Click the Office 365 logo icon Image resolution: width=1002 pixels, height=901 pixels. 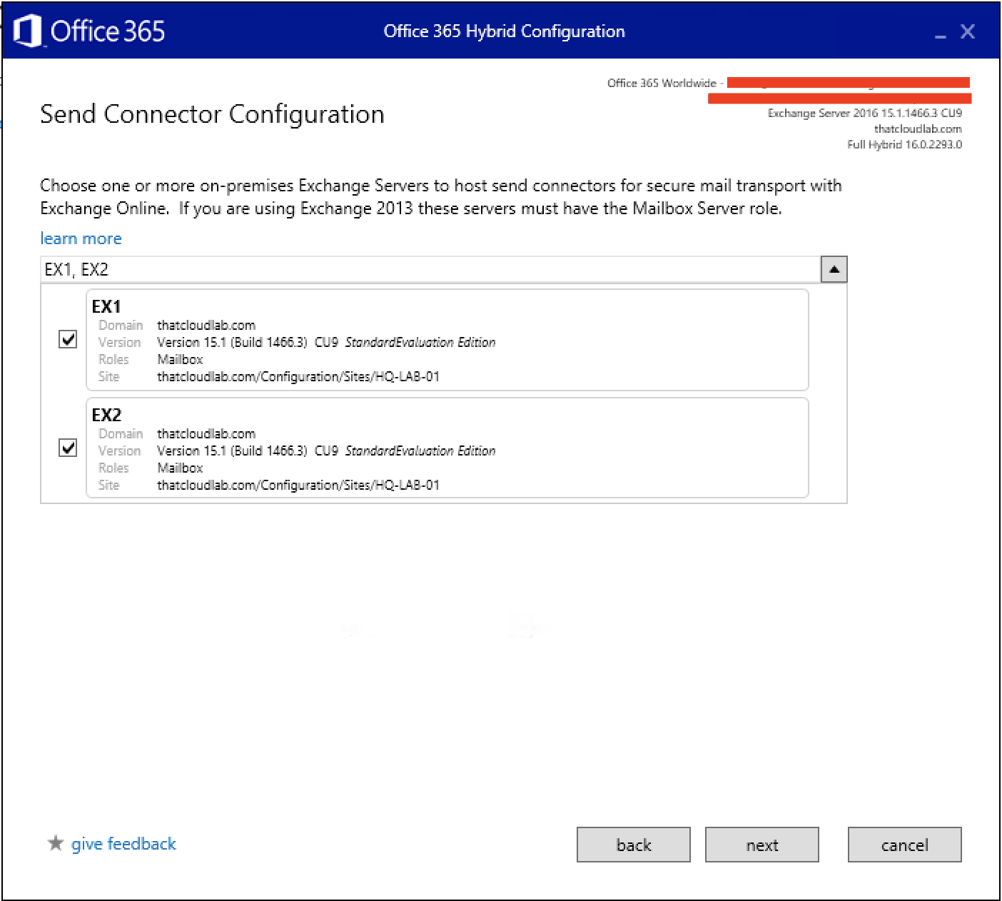coord(27,31)
